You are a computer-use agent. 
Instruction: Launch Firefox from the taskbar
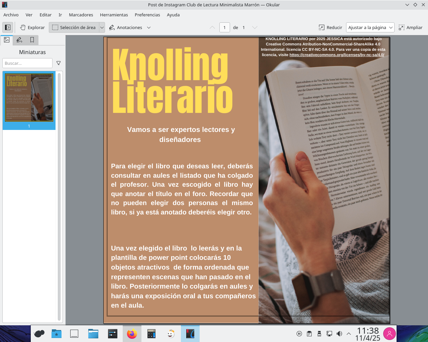tap(132, 334)
